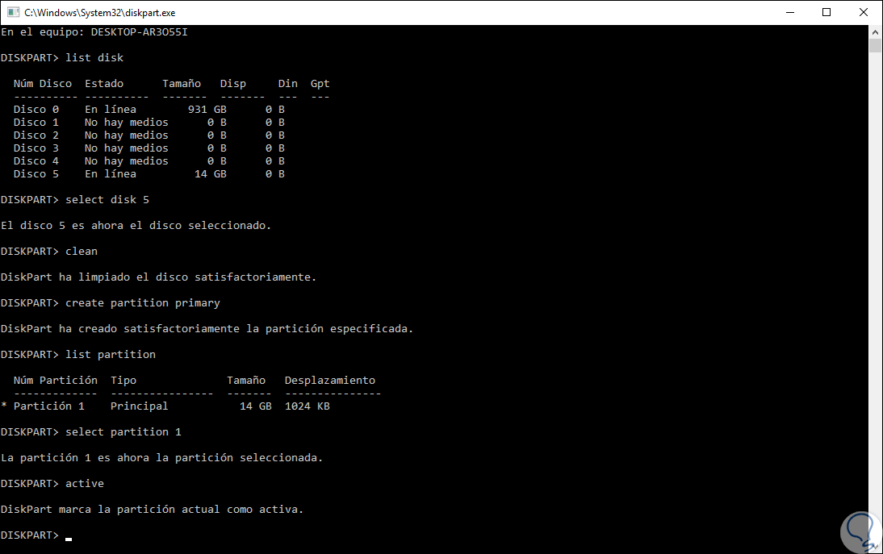Image resolution: width=883 pixels, height=554 pixels.
Task: Click the vertical scrollbar thumb
Action: tap(875, 45)
